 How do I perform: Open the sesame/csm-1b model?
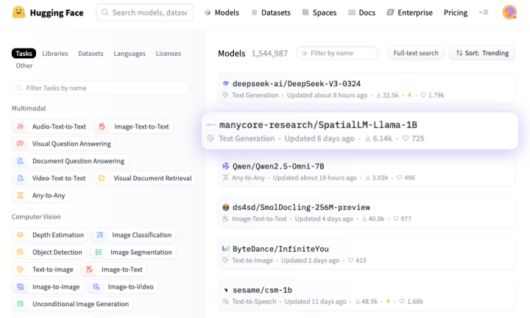point(367,295)
